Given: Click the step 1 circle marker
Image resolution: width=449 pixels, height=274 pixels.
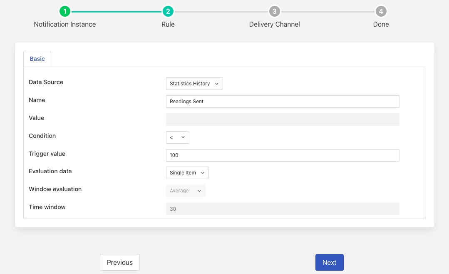Looking at the screenshot, I should 64,11.
